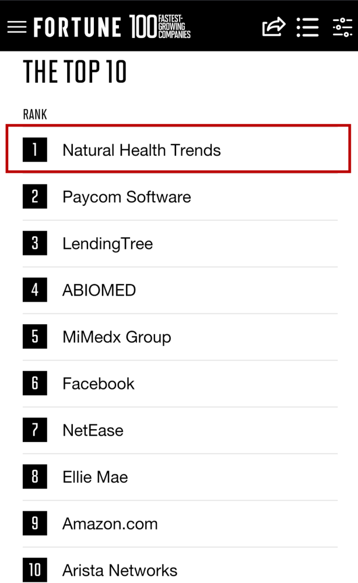
Task: Tap the share arrow icon
Action: [274, 27]
